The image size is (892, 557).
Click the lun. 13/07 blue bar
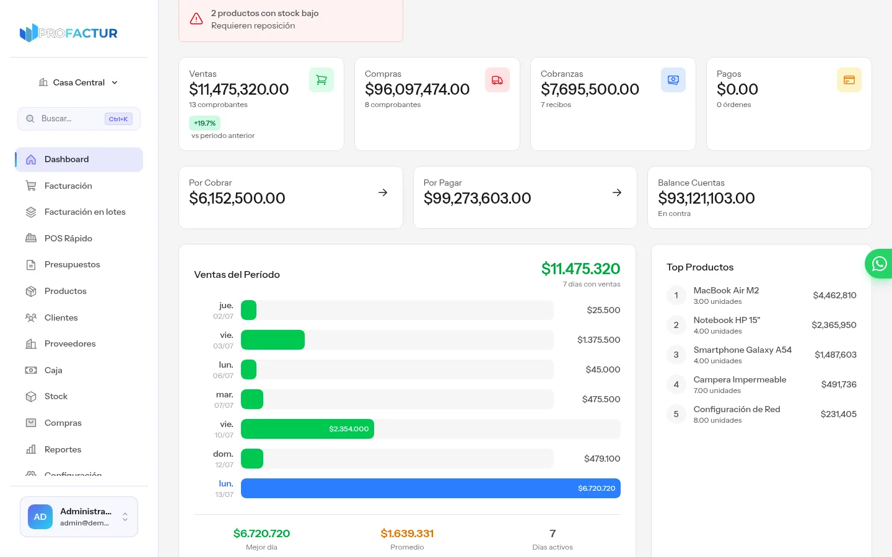pyautogui.click(x=431, y=488)
